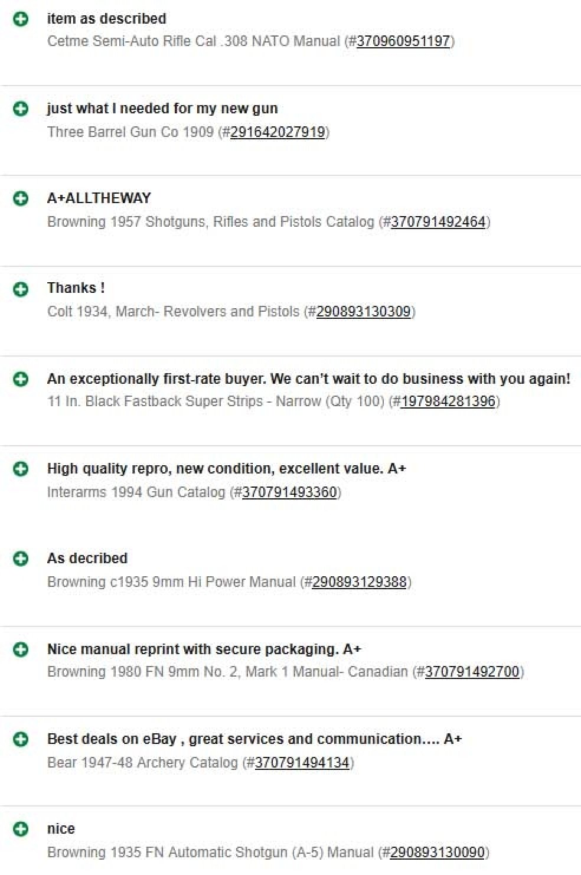Follow Bear Archery Catalog item link 370791494134
Image resolution: width=581 pixels, height=875 pixels.
pyautogui.click(x=302, y=762)
